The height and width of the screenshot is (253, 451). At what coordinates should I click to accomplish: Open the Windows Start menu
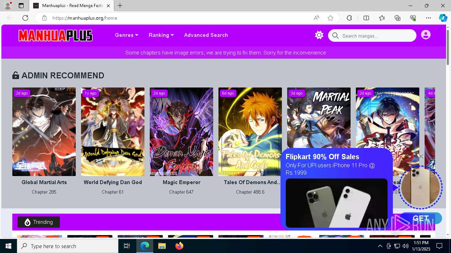(x=8, y=246)
